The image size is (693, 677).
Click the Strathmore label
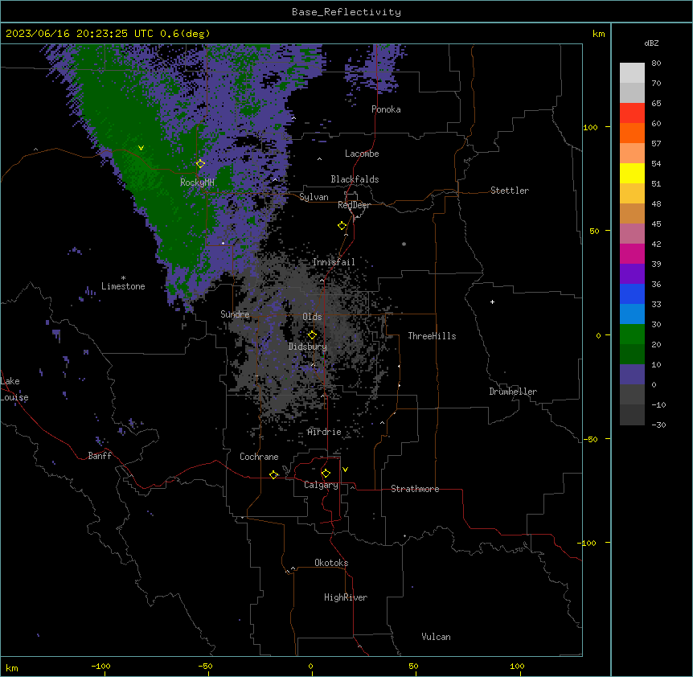[415, 489]
